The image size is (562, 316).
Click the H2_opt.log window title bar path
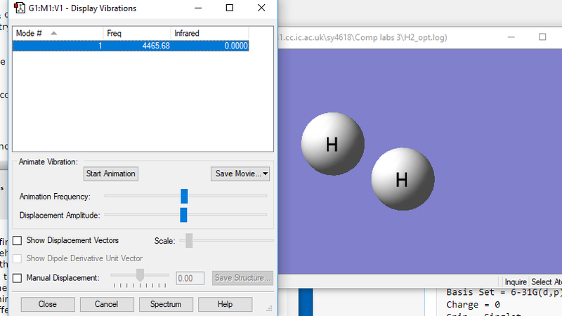coord(362,37)
